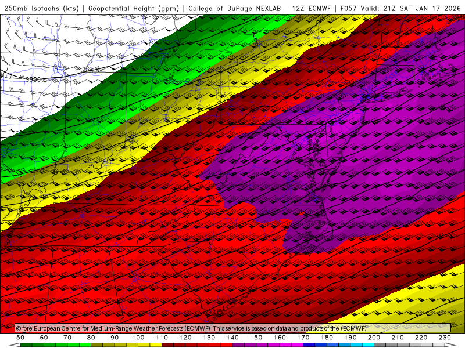Click the 70 label on the color scale

pyautogui.click(x=67, y=338)
